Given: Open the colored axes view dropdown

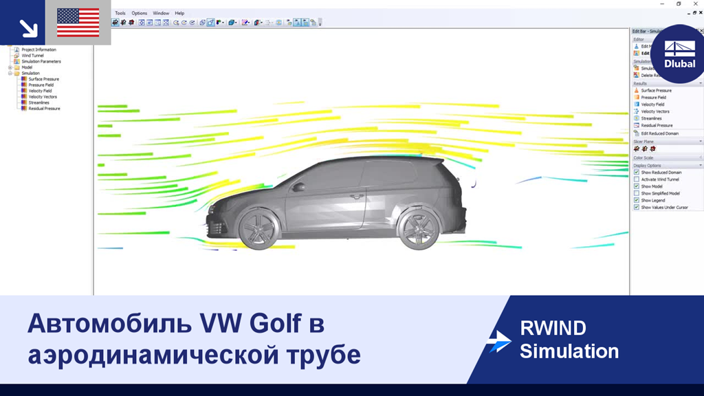Looking at the screenshot, I should [223, 23].
